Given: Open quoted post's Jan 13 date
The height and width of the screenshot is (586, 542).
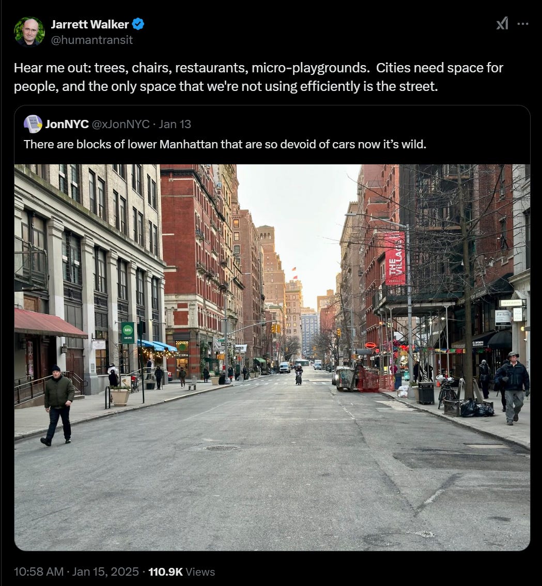Looking at the screenshot, I should pos(175,124).
